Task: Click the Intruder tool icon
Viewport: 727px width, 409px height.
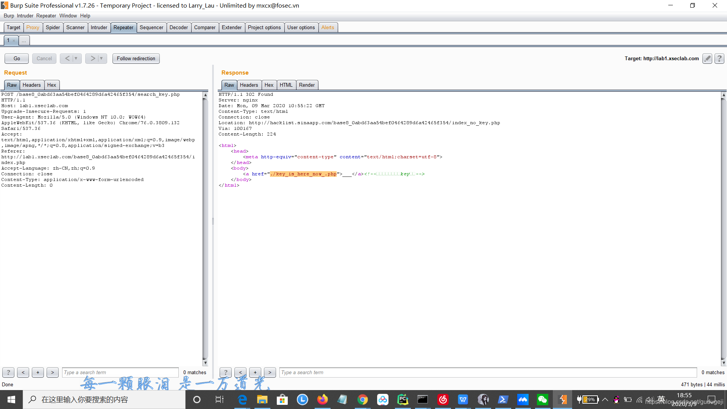Action: pyautogui.click(x=98, y=27)
